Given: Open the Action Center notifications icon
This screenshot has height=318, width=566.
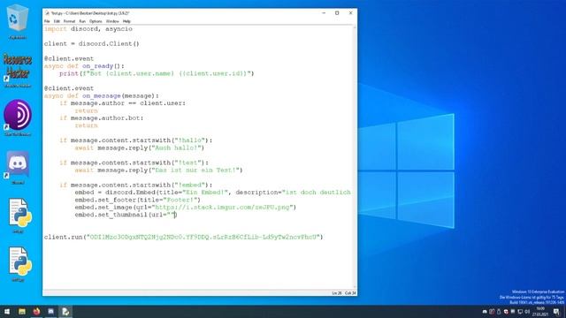Looking at the screenshot, I should (x=556, y=312).
